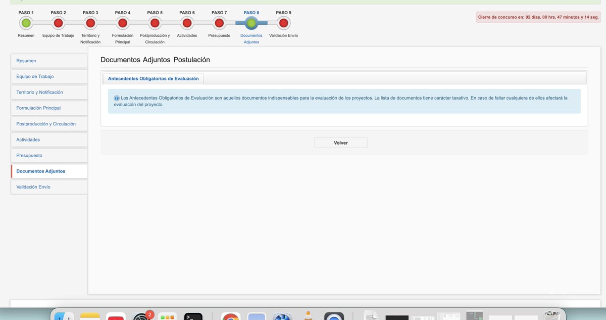This screenshot has height=320, width=606.
Task: Open Finder from the dock
Action: (64, 316)
